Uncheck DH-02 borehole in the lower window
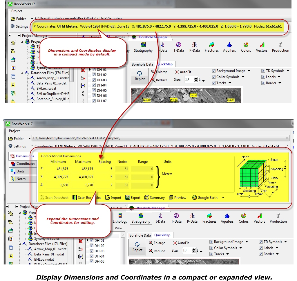The height and width of the screenshot is (281, 297). pos(91,246)
